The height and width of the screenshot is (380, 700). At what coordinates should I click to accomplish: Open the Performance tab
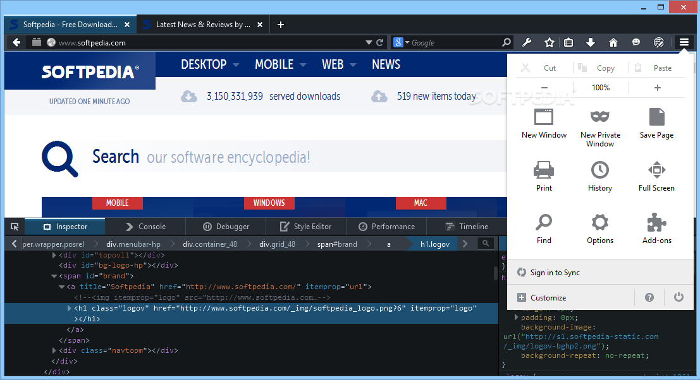pos(386,227)
